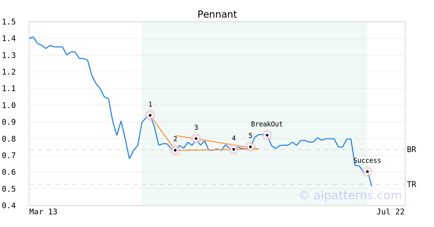Image resolution: width=434 pixels, height=227 pixels.
Task: Select pattern point marker 3
Action: [x=196, y=138]
